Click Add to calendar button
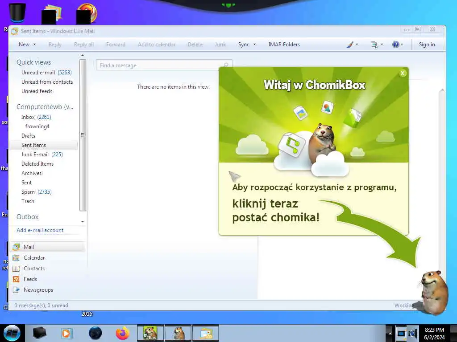Screen dimensions: 457x342 157,45
